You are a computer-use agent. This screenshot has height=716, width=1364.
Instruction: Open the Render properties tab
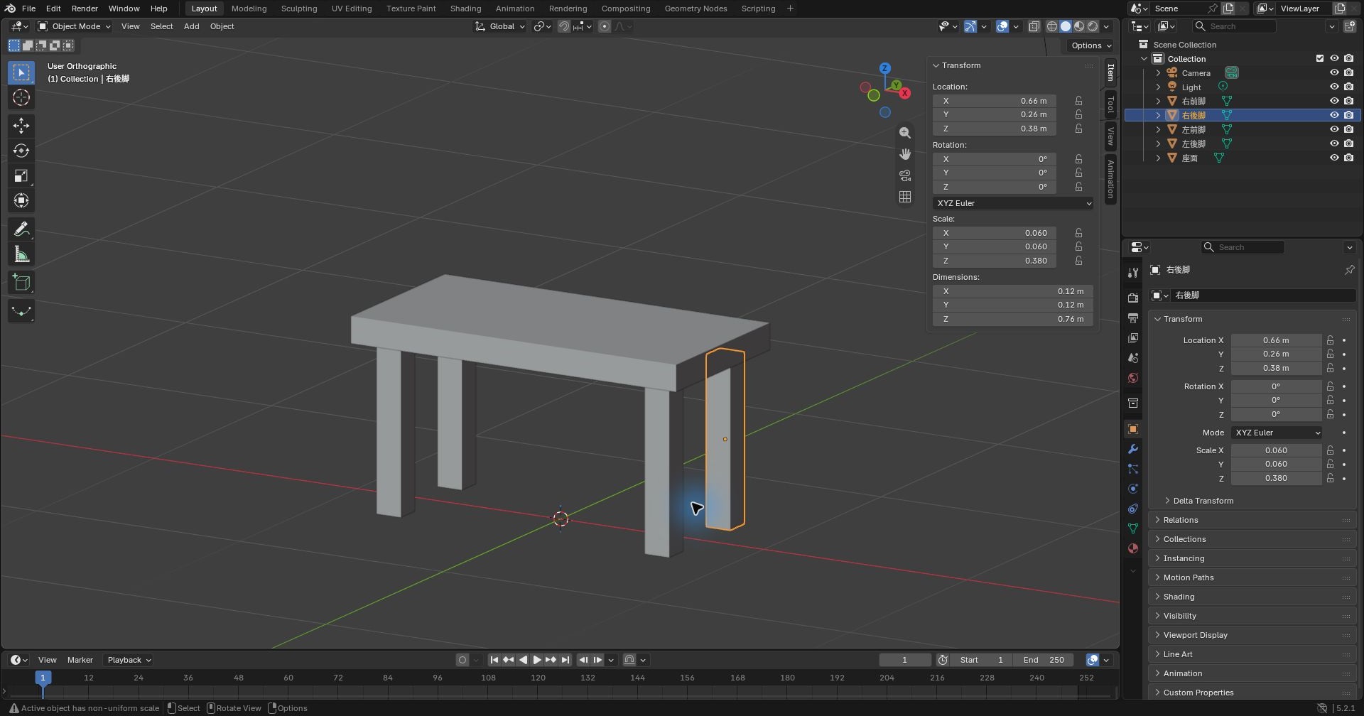pyautogui.click(x=1133, y=298)
